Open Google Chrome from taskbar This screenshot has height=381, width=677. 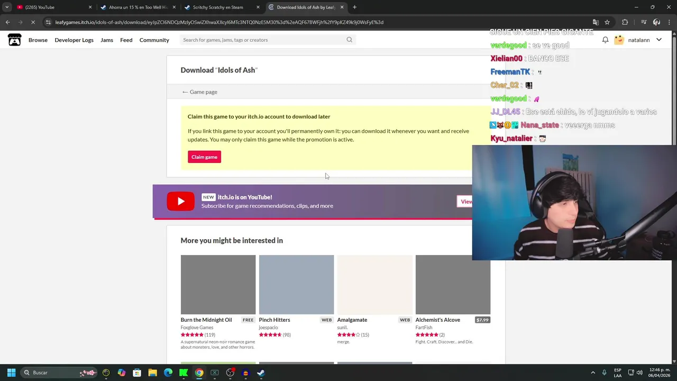click(199, 373)
